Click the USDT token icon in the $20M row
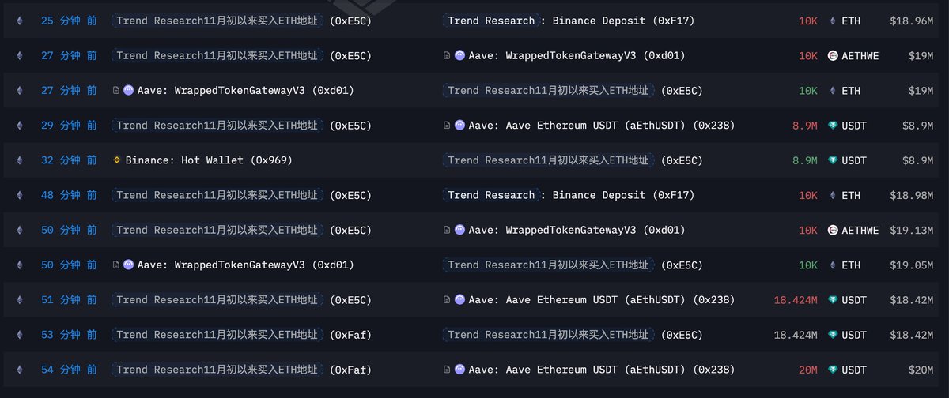This screenshot has height=398, width=949. (x=833, y=370)
